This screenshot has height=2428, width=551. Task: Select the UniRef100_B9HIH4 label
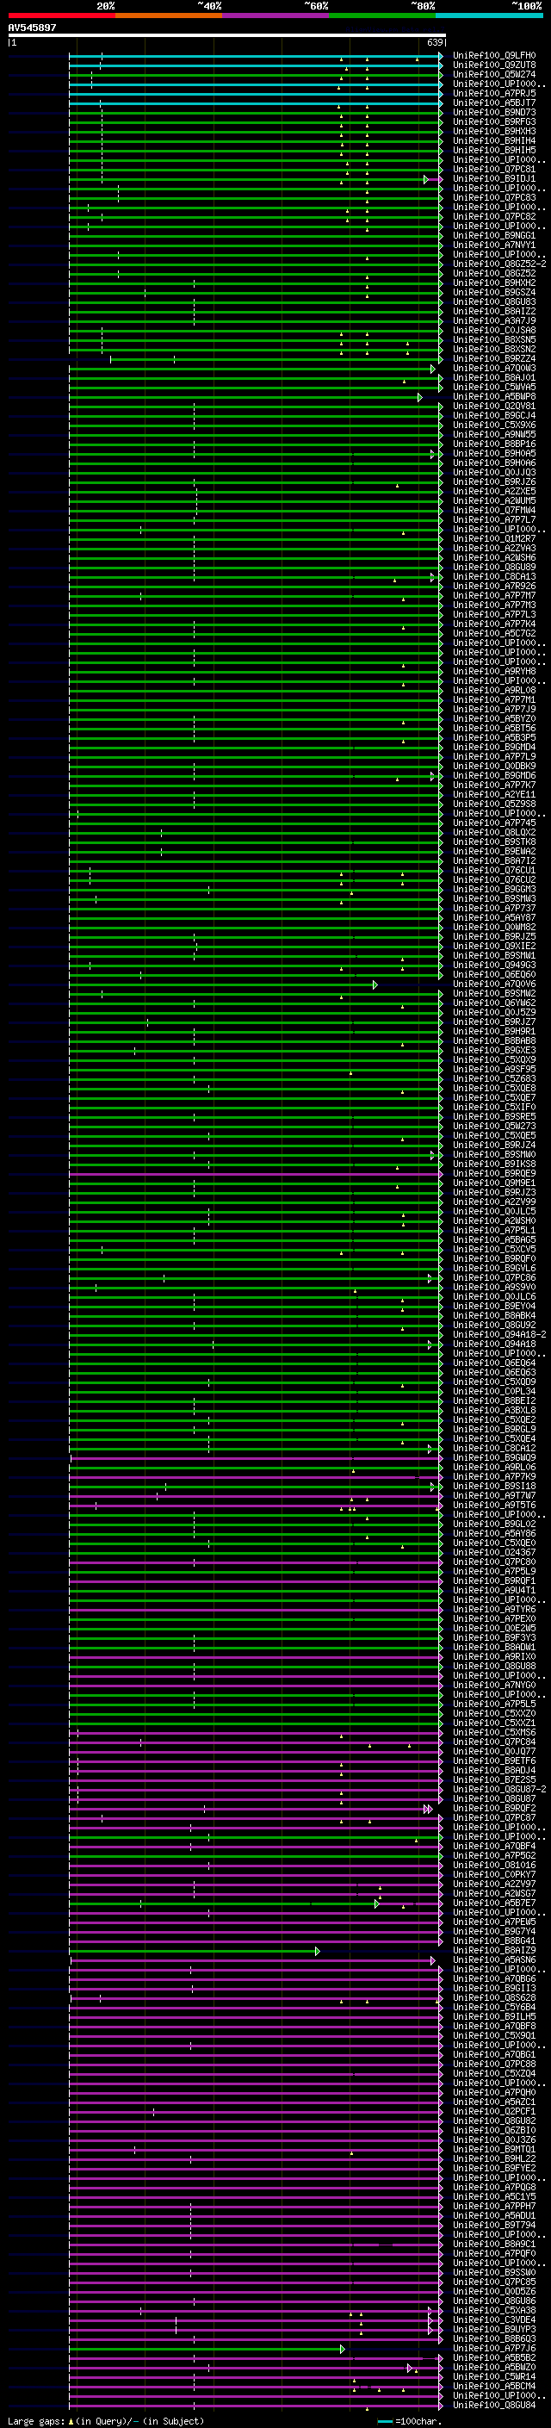coord(494,140)
